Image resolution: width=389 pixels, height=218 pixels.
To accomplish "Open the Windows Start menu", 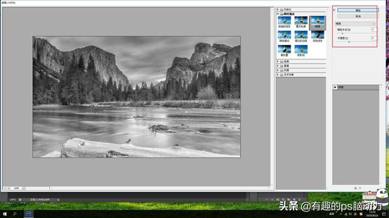I will (x=5, y=214).
